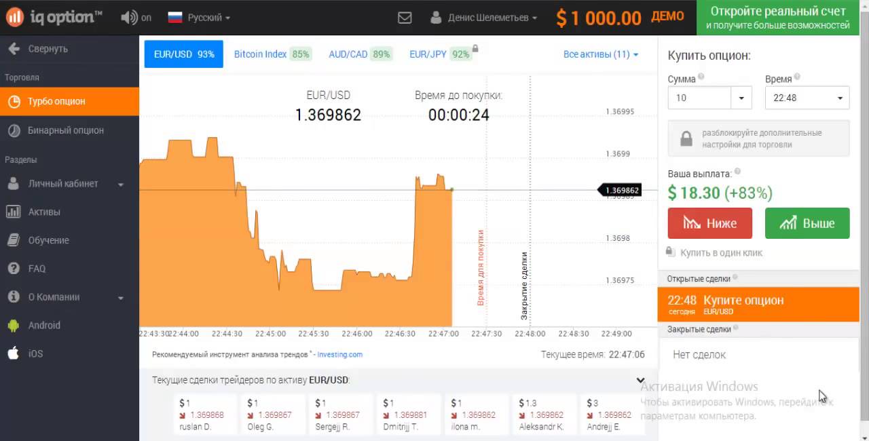Image resolution: width=869 pixels, height=441 pixels.
Task: Click ruslan D. trade card
Action: click(x=206, y=415)
